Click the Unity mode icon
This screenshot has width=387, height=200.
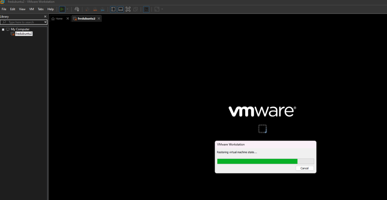136,9
